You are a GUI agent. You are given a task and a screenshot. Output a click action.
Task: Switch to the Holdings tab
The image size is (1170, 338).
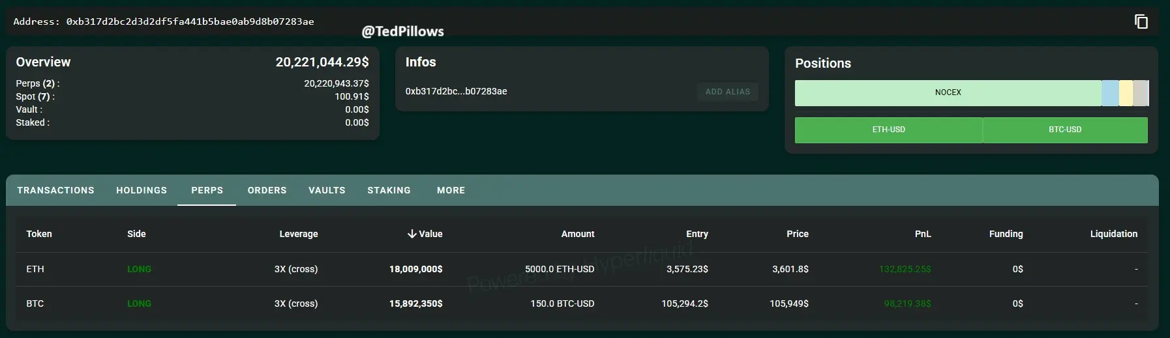(142, 190)
